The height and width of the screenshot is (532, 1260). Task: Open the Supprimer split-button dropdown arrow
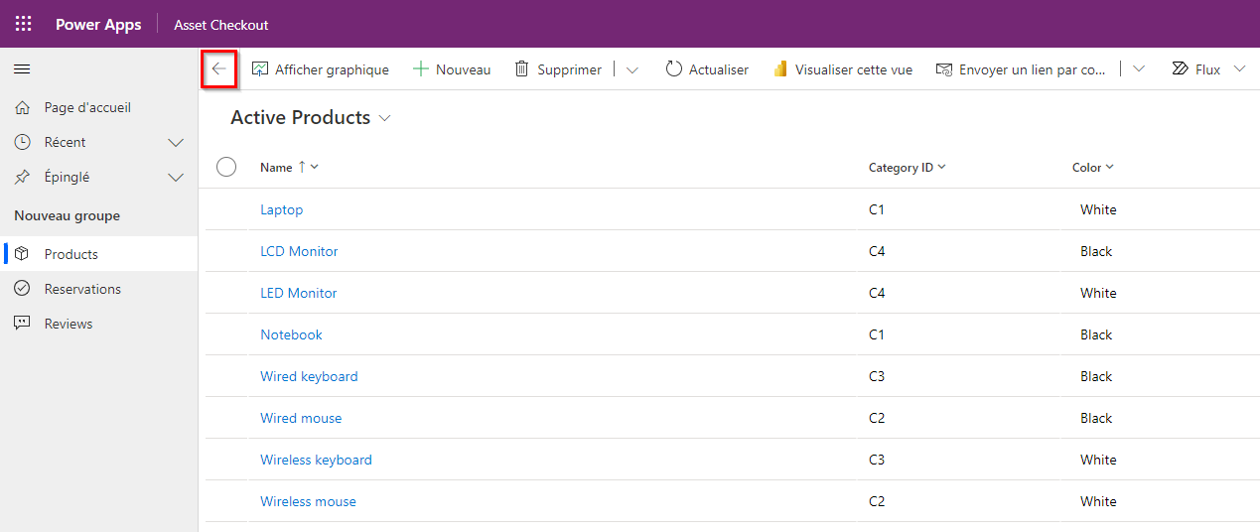coord(631,69)
